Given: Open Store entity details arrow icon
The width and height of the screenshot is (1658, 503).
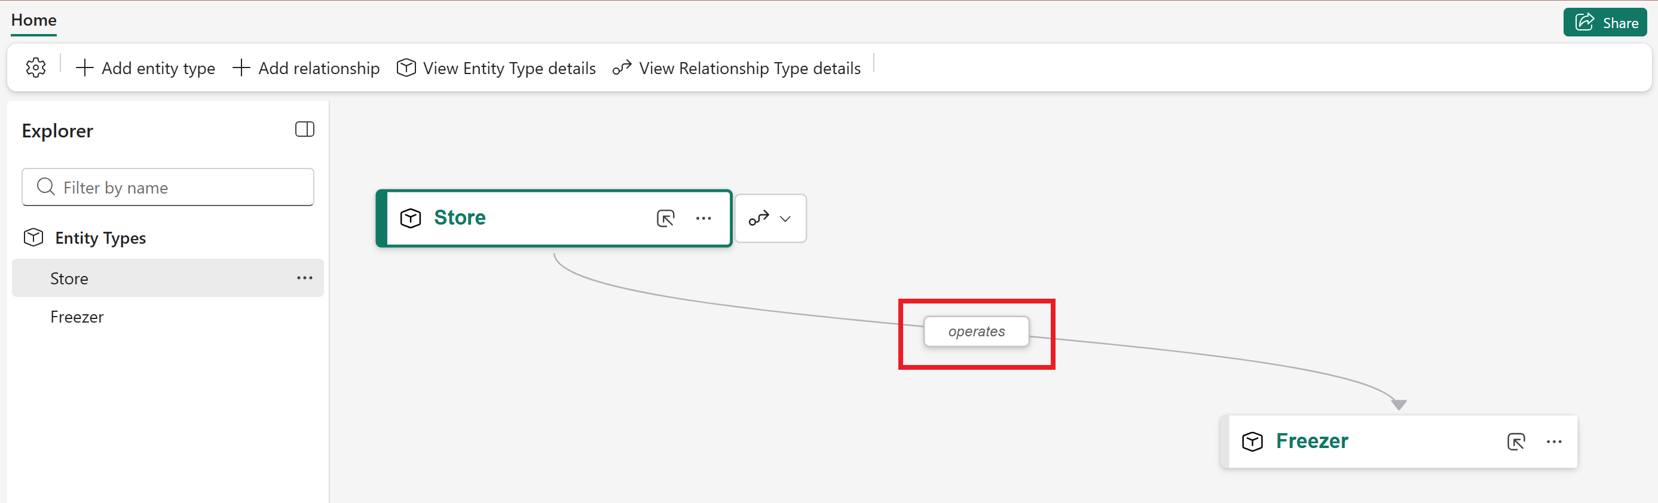Looking at the screenshot, I should click(x=665, y=218).
